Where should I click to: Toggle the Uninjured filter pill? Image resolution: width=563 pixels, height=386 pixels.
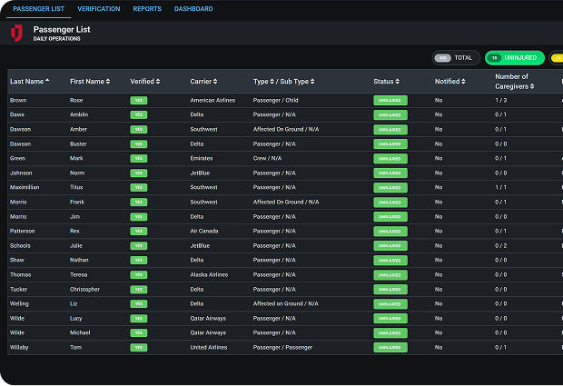pyautogui.click(x=514, y=57)
